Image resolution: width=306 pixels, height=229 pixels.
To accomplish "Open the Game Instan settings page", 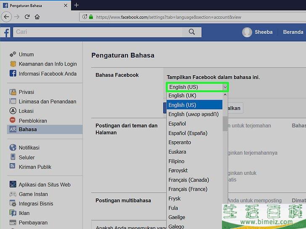I will (33, 194).
